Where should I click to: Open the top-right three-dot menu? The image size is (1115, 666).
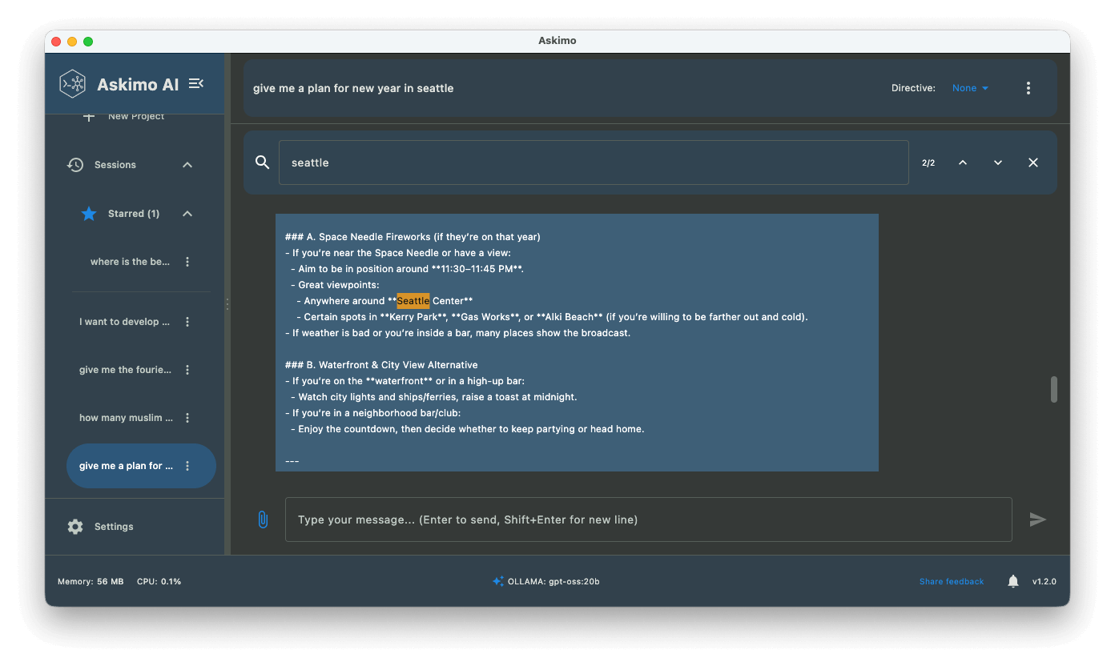tap(1028, 88)
